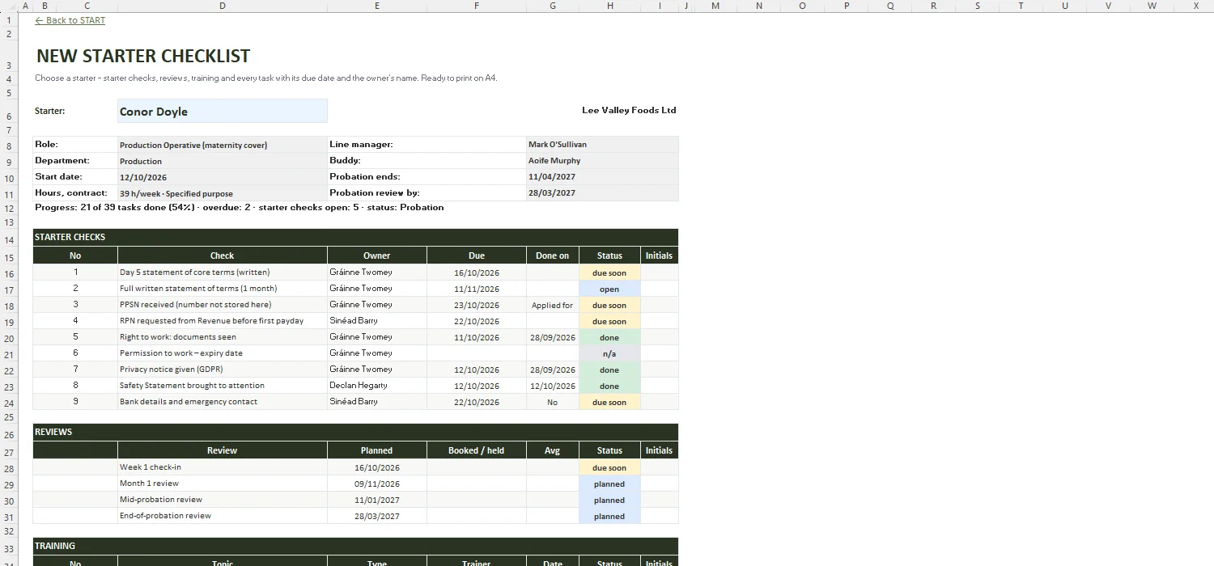Click the TRAINING section header
Image resolution: width=1214 pixels, height=566 pixels.
click(355, 546)
